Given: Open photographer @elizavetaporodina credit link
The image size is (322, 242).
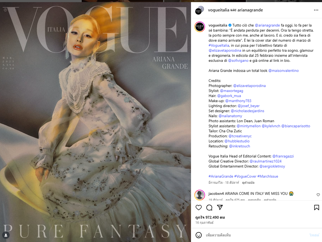Looking at the screenshot, I should (249, 86).
